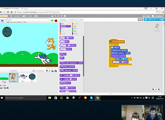The height and width of the screenshot is (120, 165).
Task: Open the 説明 menu item
Action: (x=36, y=16)
